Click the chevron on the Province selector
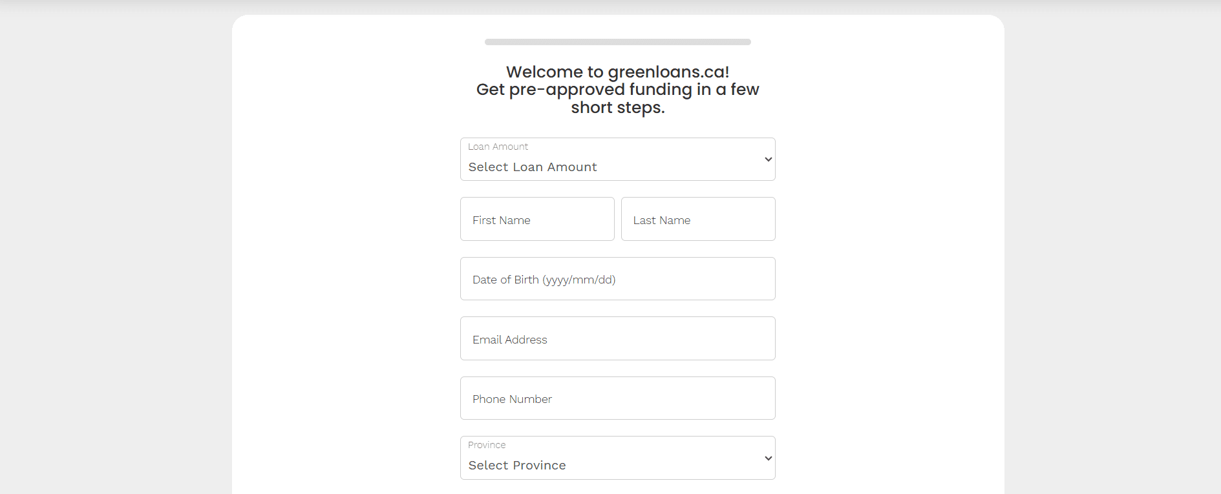1221x494 pixels. (x=767, y=457)
